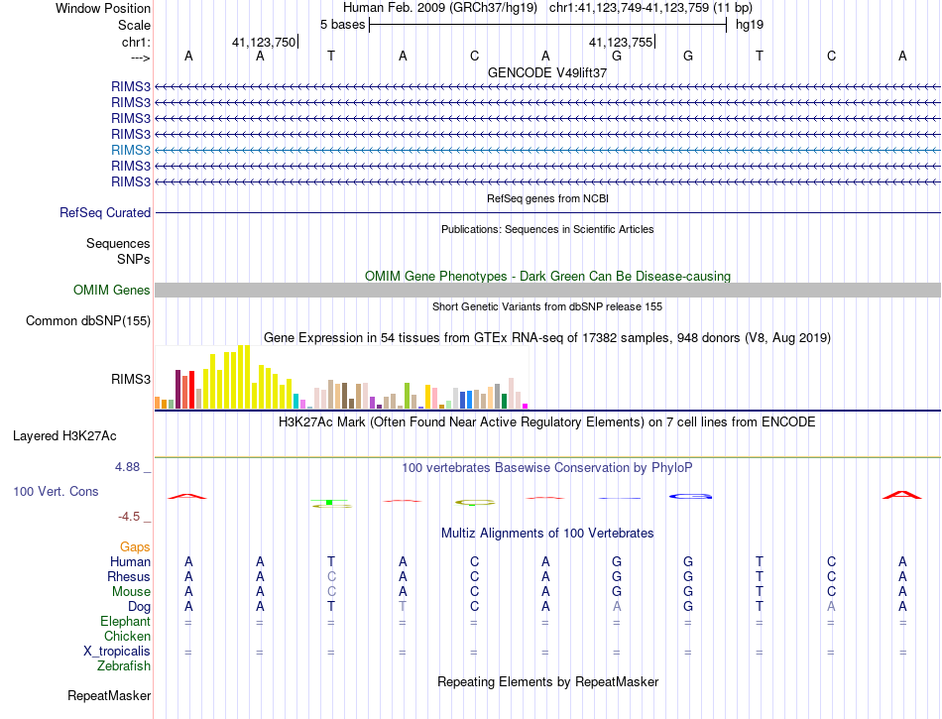This screenshot has height=719, width=942.
Task: Click the Window Position label
Action: coord(103,8)
